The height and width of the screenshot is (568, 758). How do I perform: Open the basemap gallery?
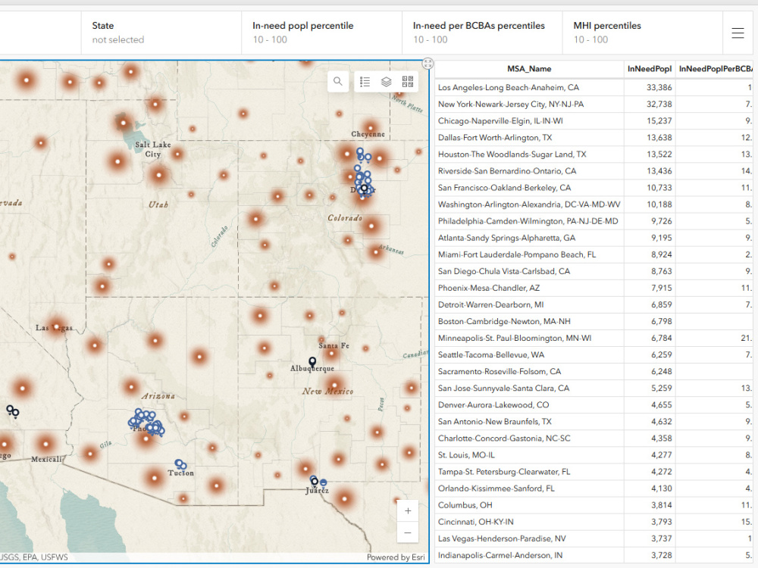tap(408, 81)
